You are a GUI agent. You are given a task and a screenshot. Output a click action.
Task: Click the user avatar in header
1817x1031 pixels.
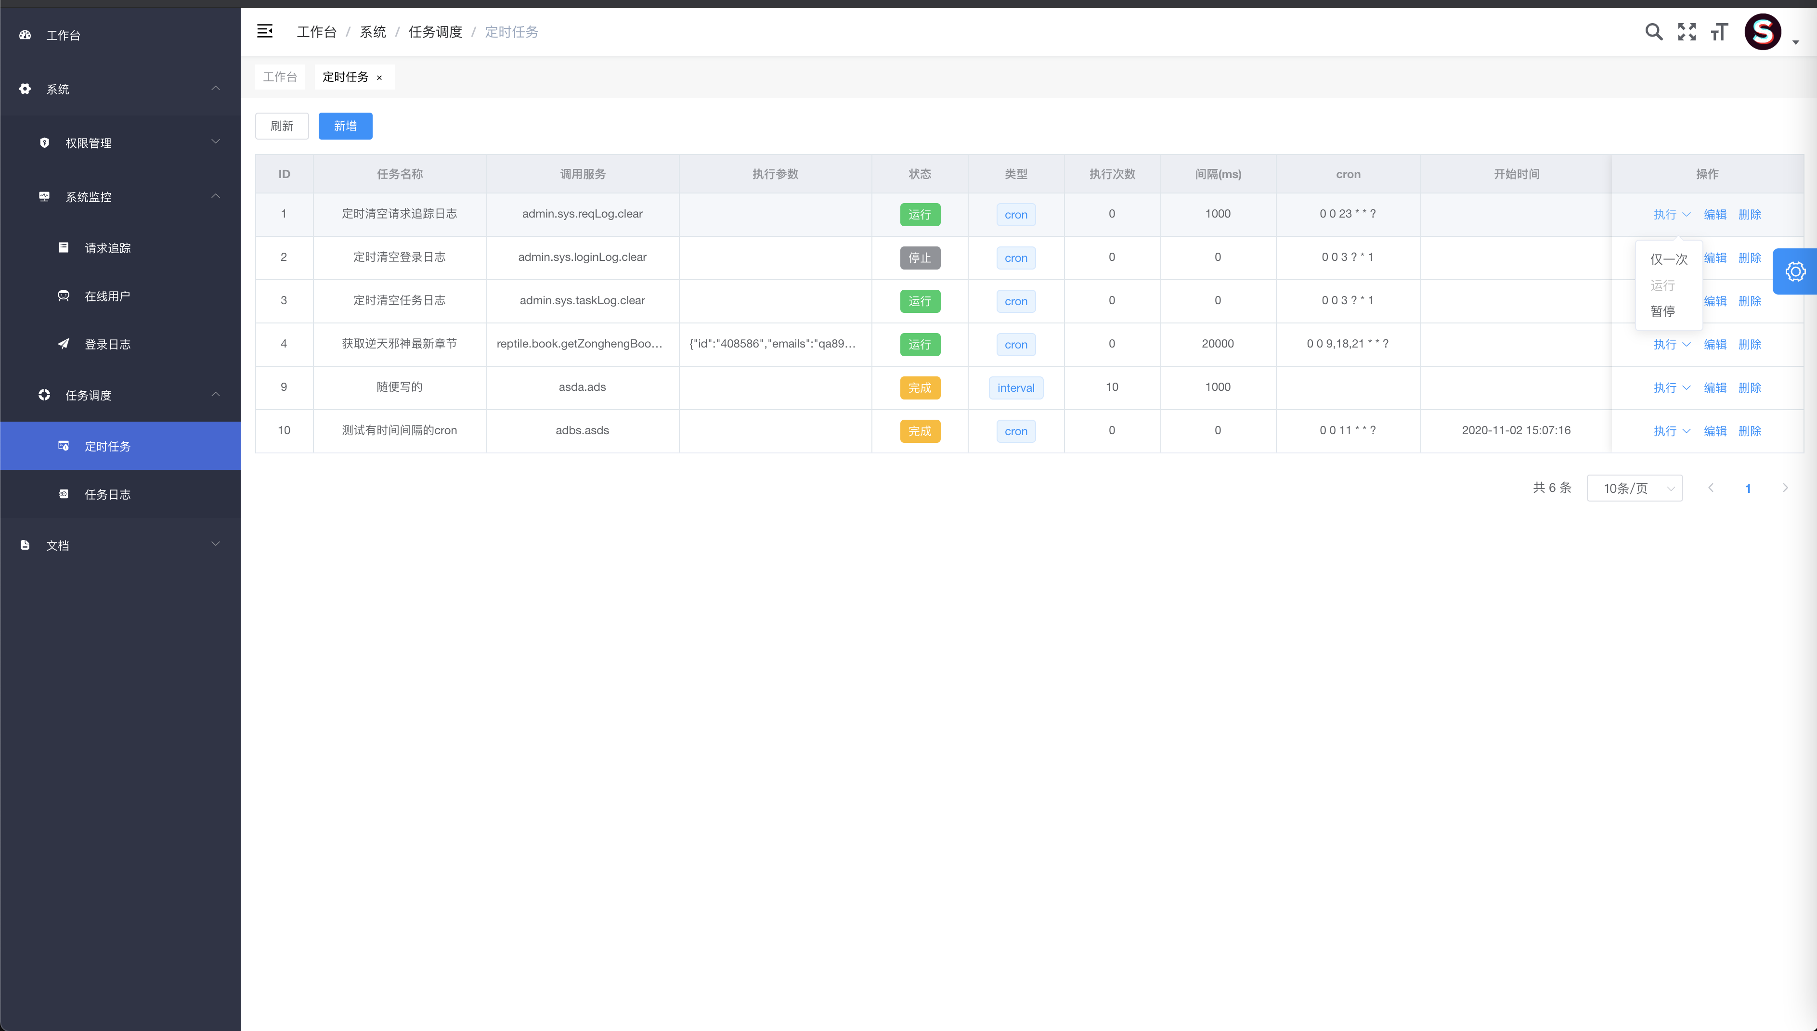[x=1763, y=32]
